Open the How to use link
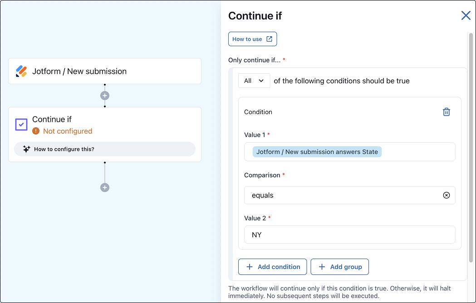476x303 pixels. click(x=253, y=39)
